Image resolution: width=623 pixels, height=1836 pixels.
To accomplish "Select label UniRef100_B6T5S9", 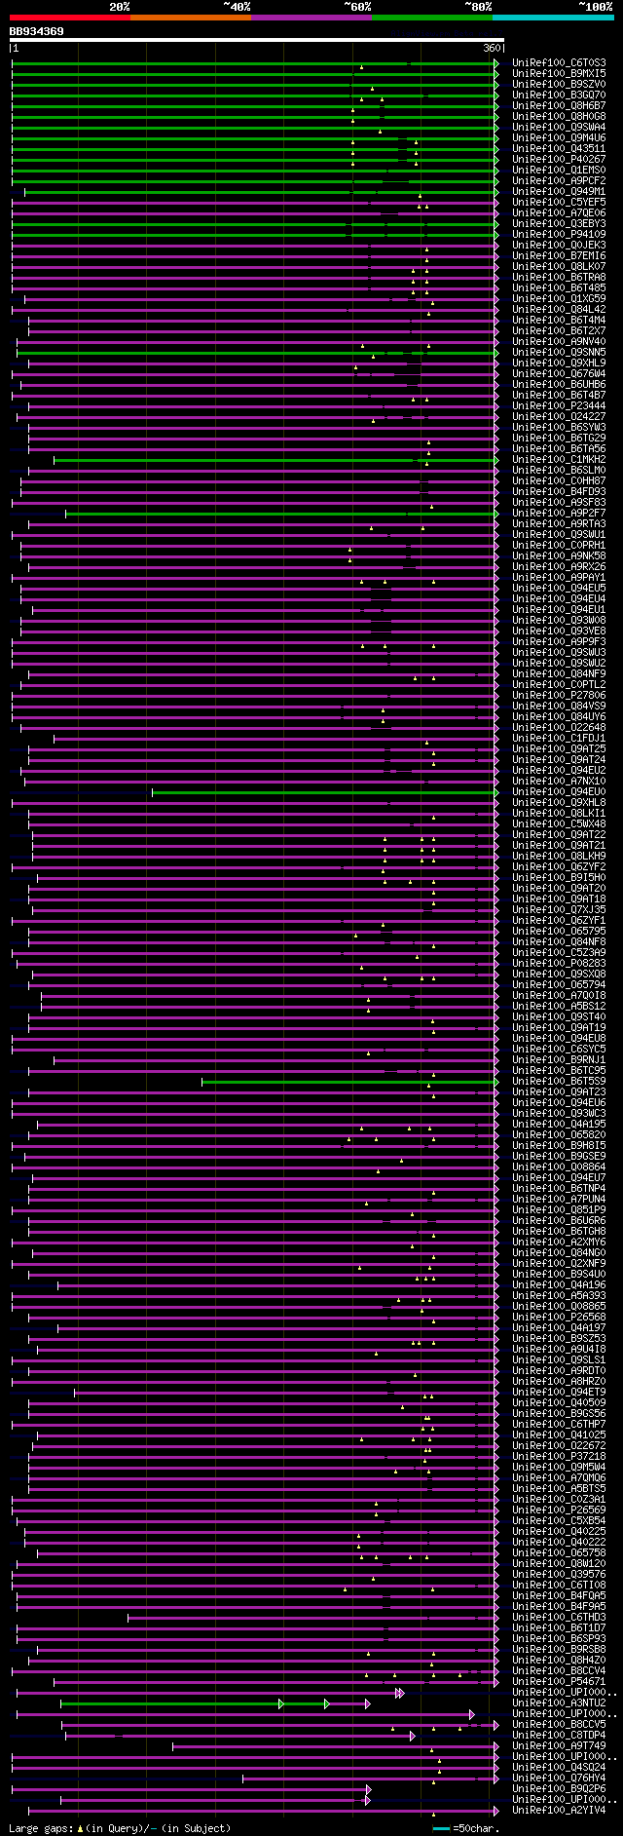I will coord(559,1082).
